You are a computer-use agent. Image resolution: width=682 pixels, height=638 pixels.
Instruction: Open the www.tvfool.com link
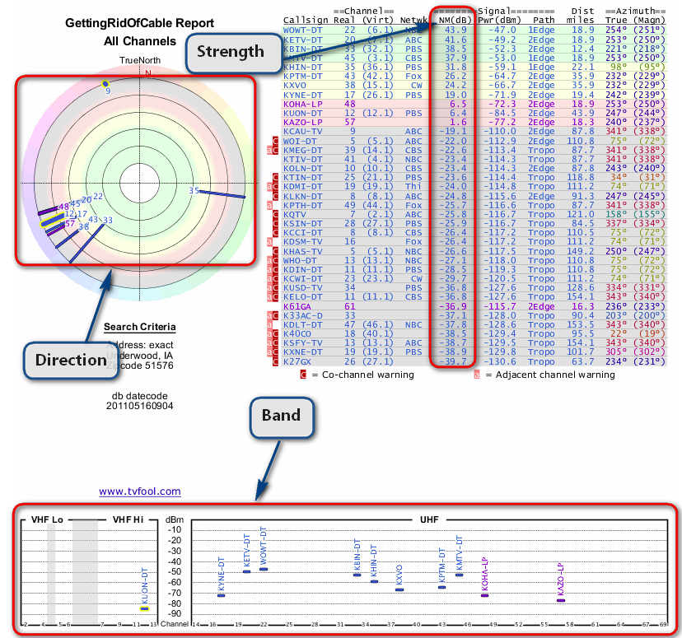coord(139,491)
